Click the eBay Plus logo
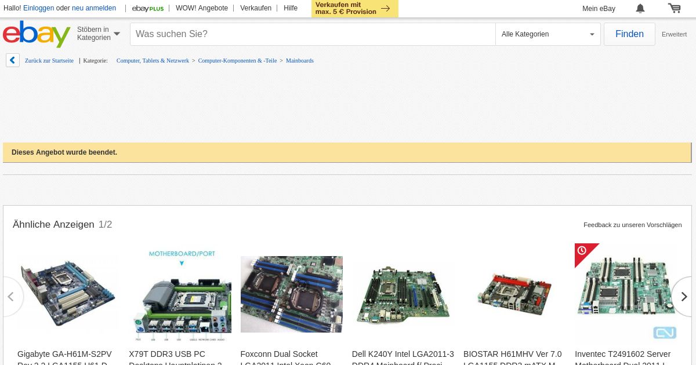This screenshot has width=696, height=365. (x=147, y=8)
